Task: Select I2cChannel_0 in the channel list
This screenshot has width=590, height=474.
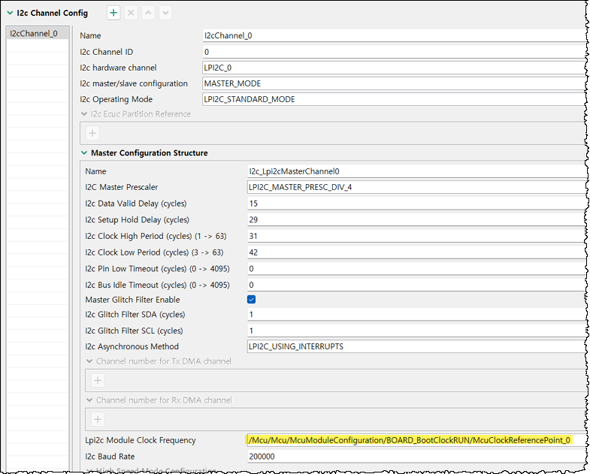Action: [38, 34]
